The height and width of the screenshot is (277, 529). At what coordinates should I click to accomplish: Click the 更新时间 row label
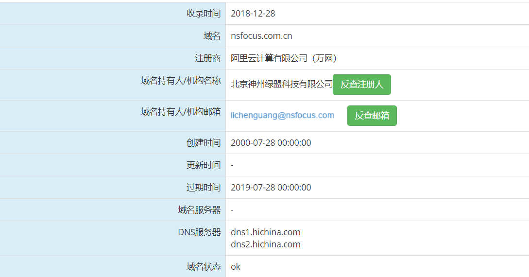pyautogui.click(x=204, y=165)
